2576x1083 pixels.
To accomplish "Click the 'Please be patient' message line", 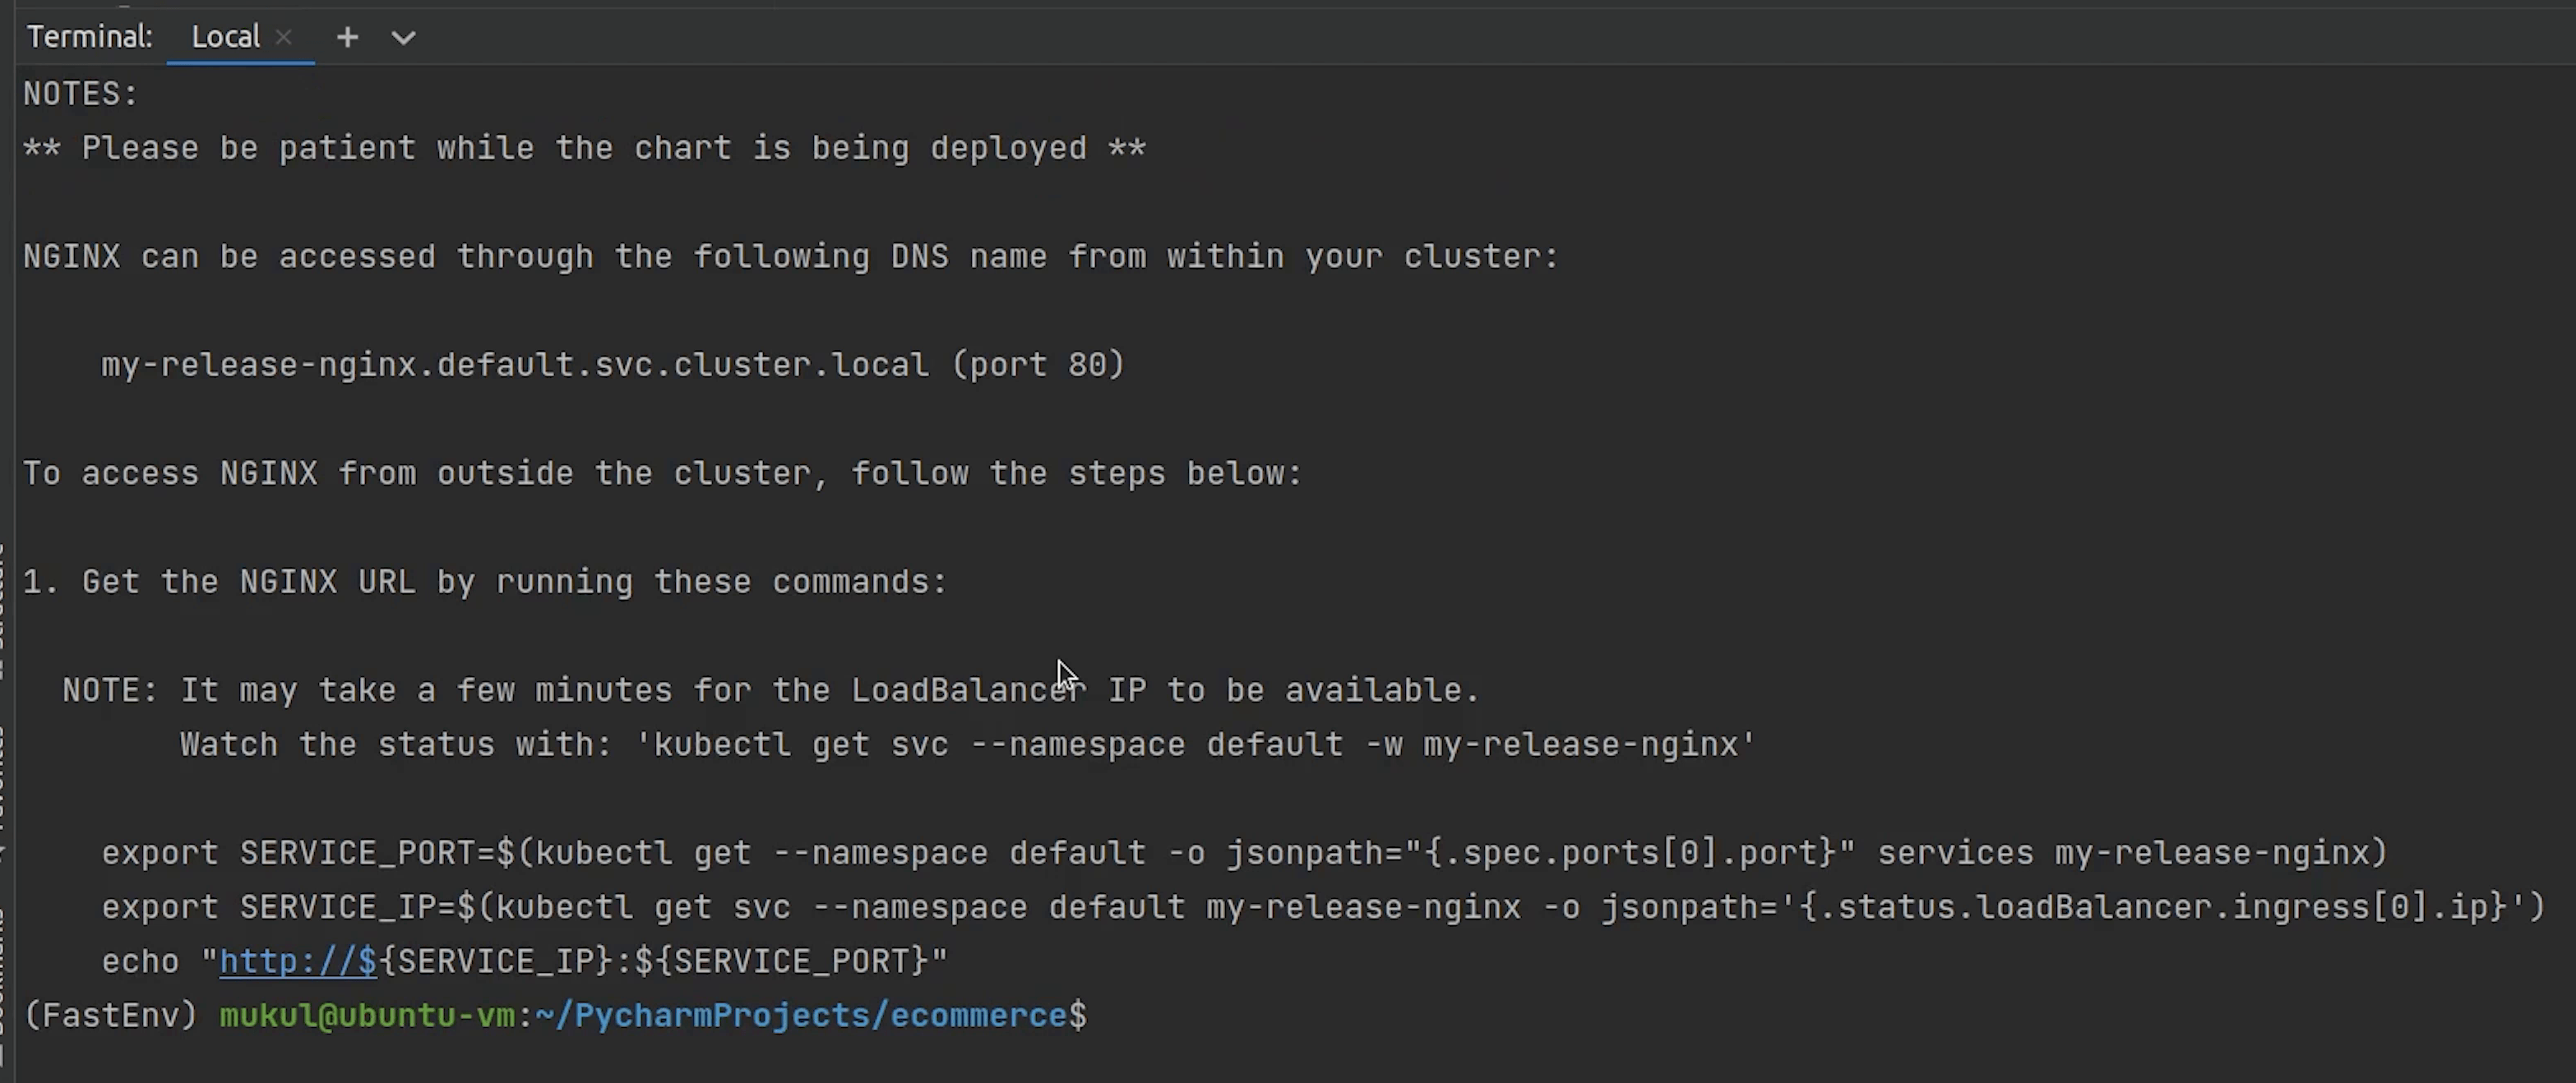I will [584, 149].
